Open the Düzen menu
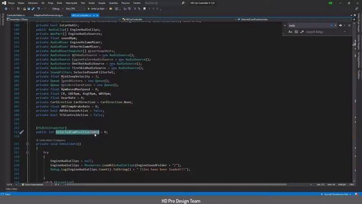 [21, 3]
